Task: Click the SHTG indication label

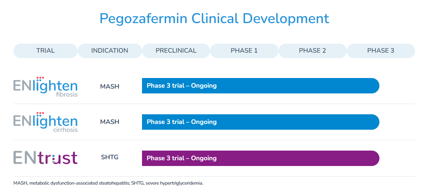Action: [110, 157]
